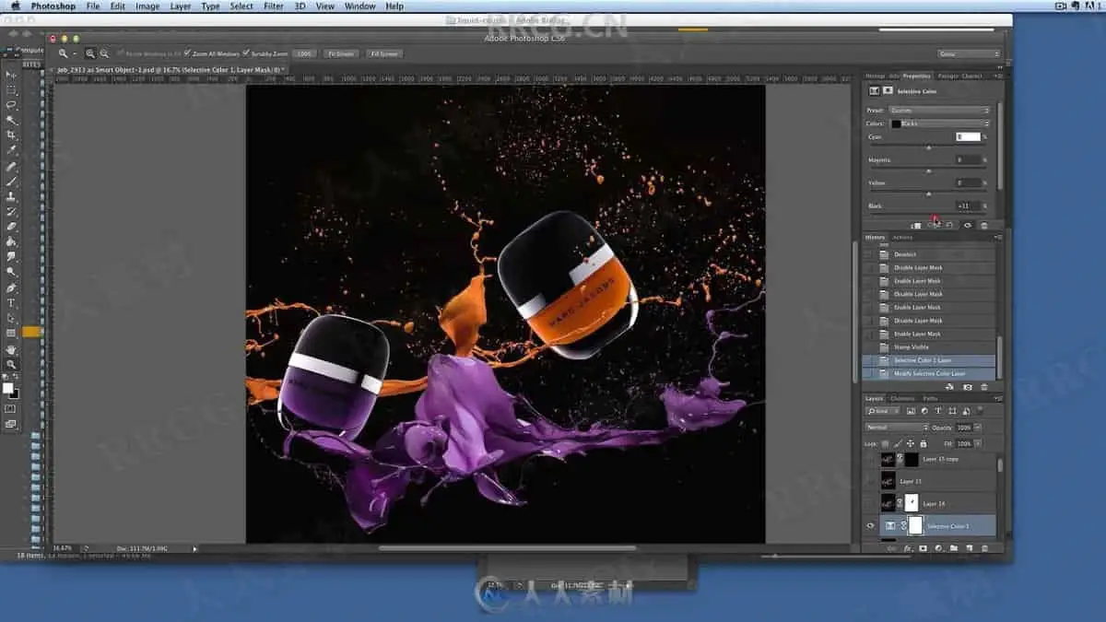Screen dimensions: 1106x622
Task: Open layer filter Kind dropdown
Action: point(883,411)
